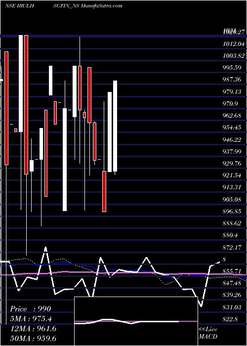Select the 987.36 price axis label
Screen dimensions: 247x346
(232, 80)
